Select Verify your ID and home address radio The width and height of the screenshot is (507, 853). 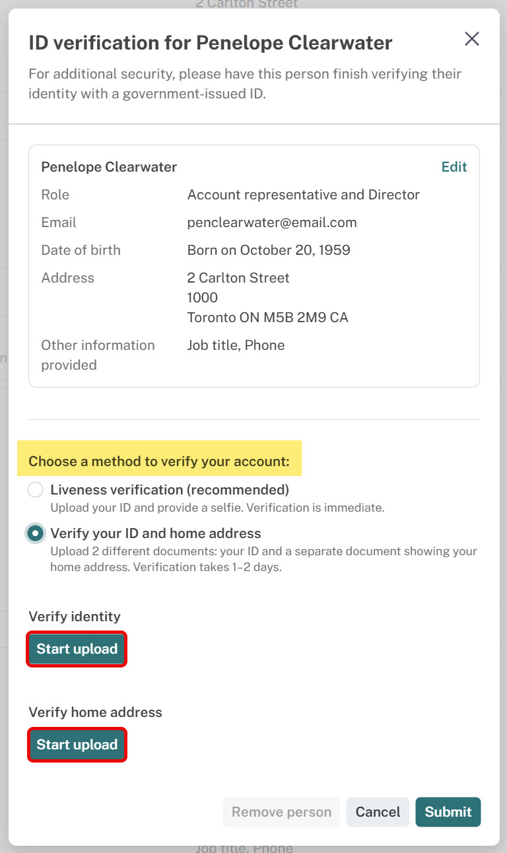click(36, 533)
